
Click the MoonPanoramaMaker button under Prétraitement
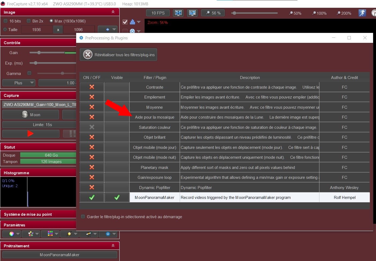tap(60, 255)
